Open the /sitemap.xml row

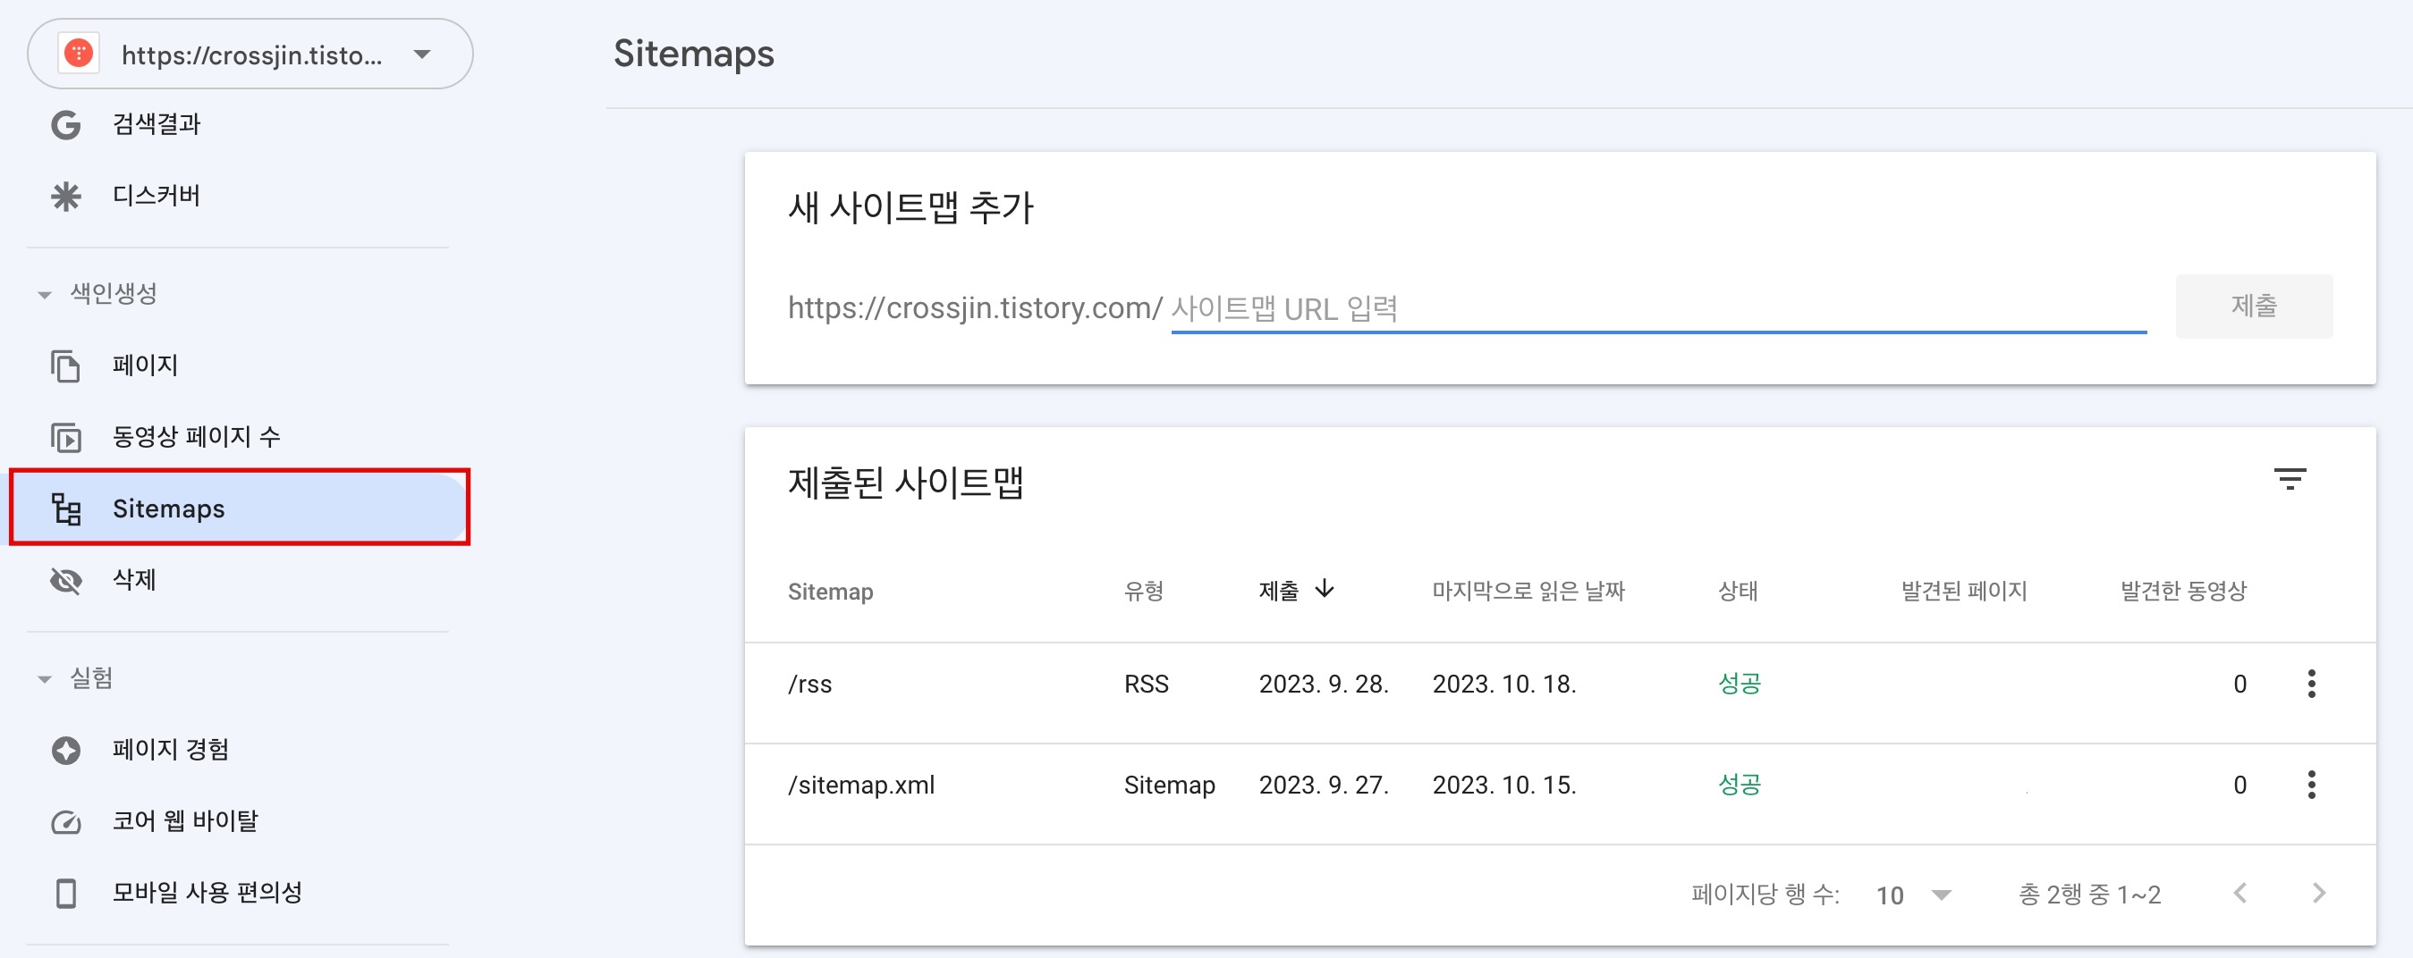point(1560,794)
